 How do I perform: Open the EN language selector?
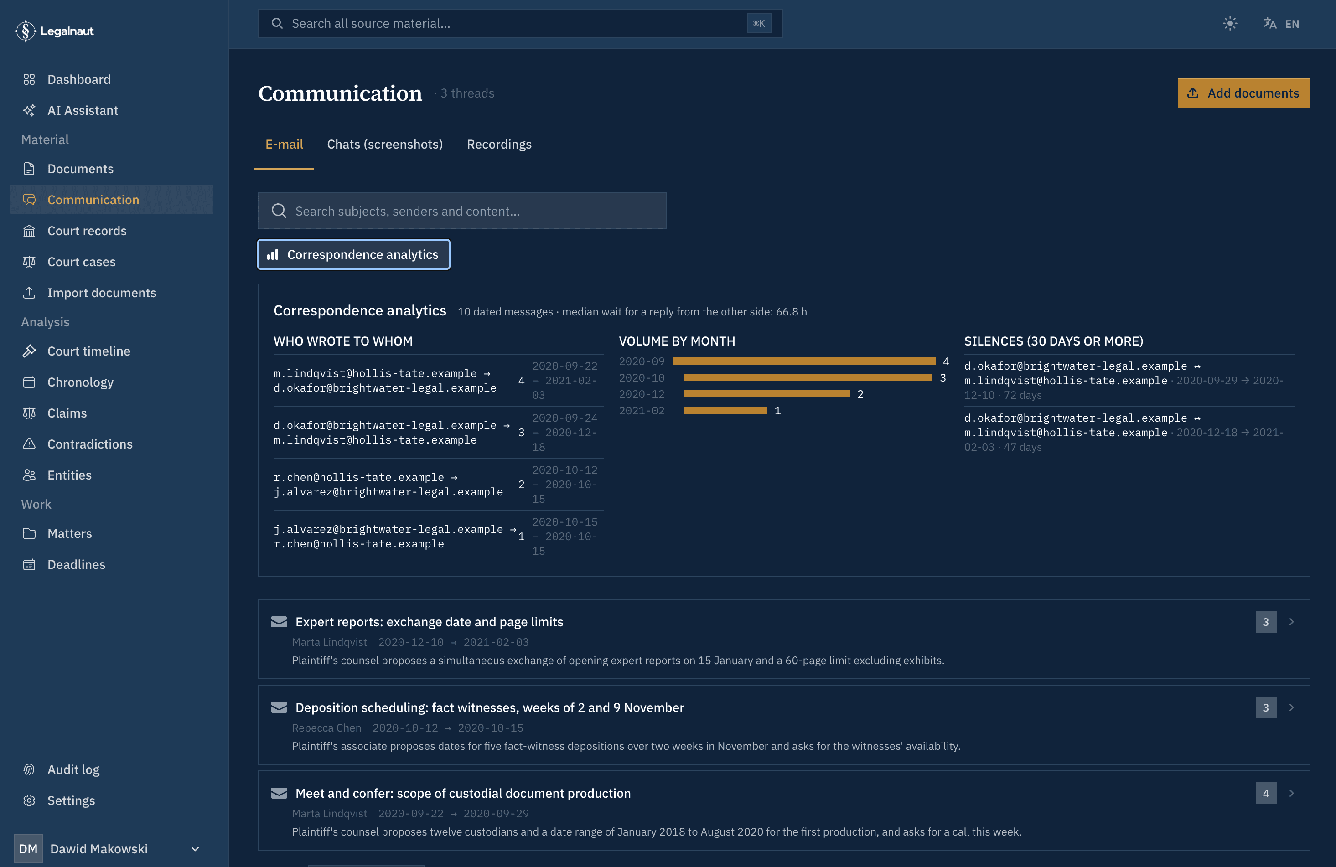click(1281, 24)
